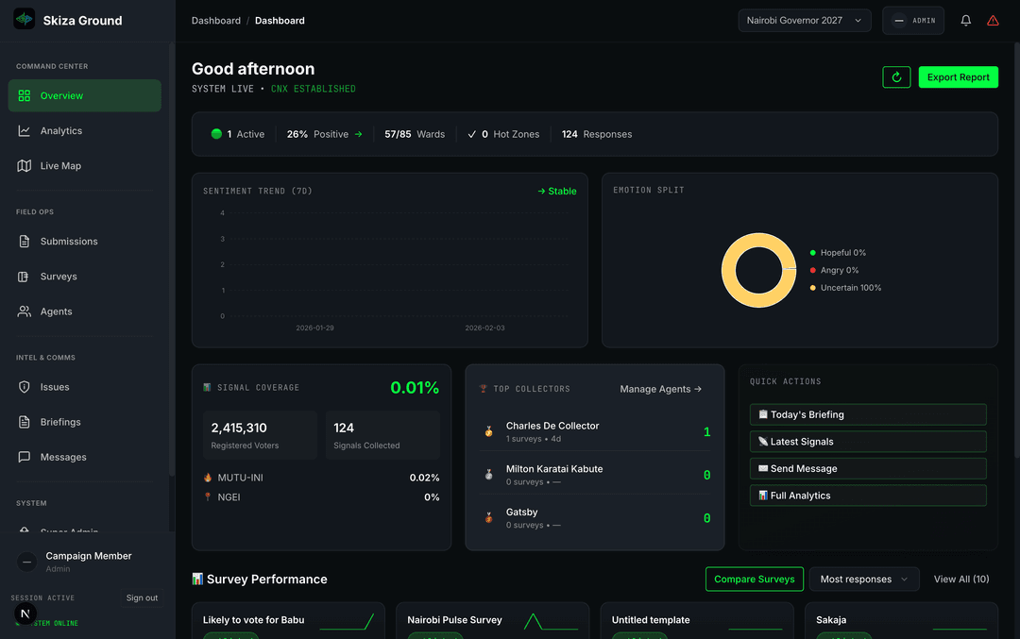This screenshot has width=1020, height=639.
Task: Open the Nairobi Governor 2027 dropdown
Action: 805,20
